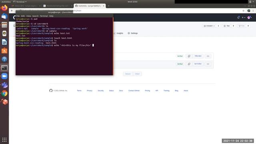The image size is (256, 144).
Task: Launch LibreOffice Writer from the dock
Action: (4, 42)
